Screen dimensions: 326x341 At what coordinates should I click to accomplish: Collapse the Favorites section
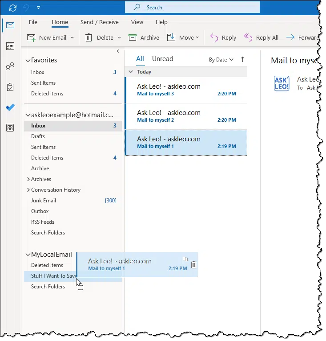pyautogui.click(x=28, y=61)
